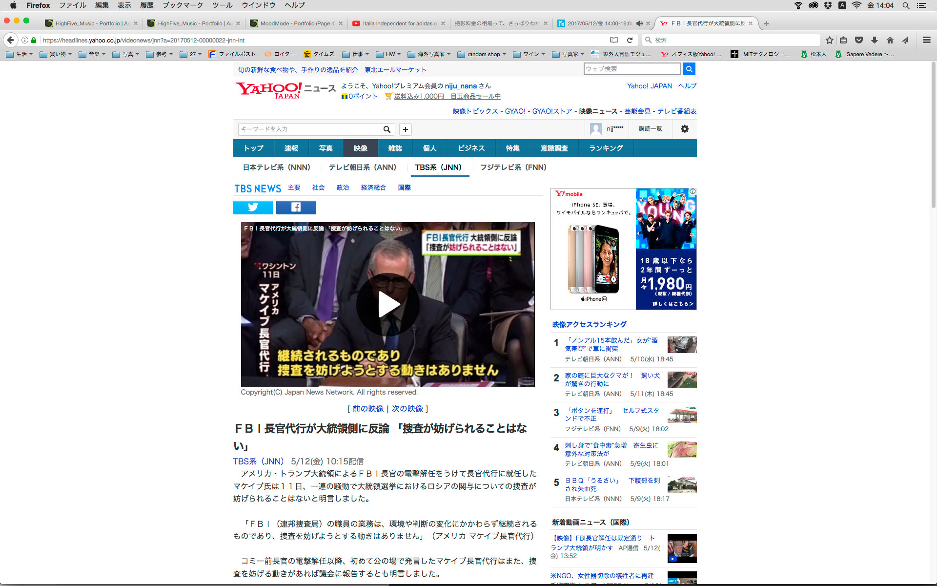The width and height of the screenshot is (937, 586).
Task: Share article via Twitter button
Action: [253, 208]
